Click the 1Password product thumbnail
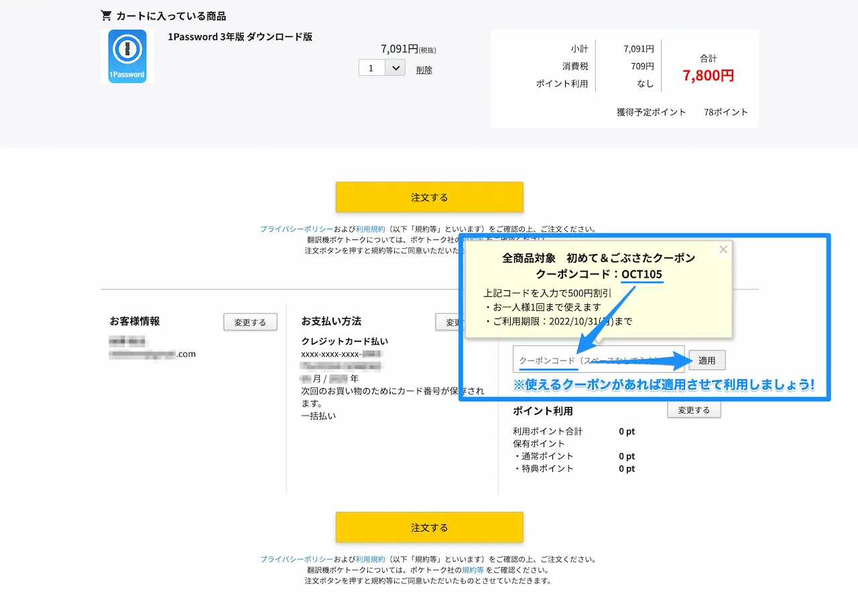This screenshot has height=598, width=858. click(127, 56)
